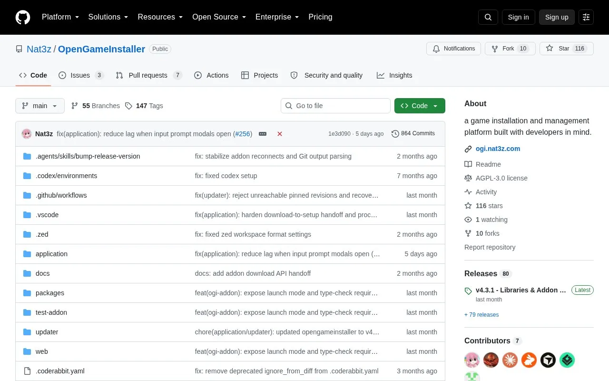Click the first contributor avatar
Image resolution: width=609 pixels, height=381 pixels.
pos(472,360)
